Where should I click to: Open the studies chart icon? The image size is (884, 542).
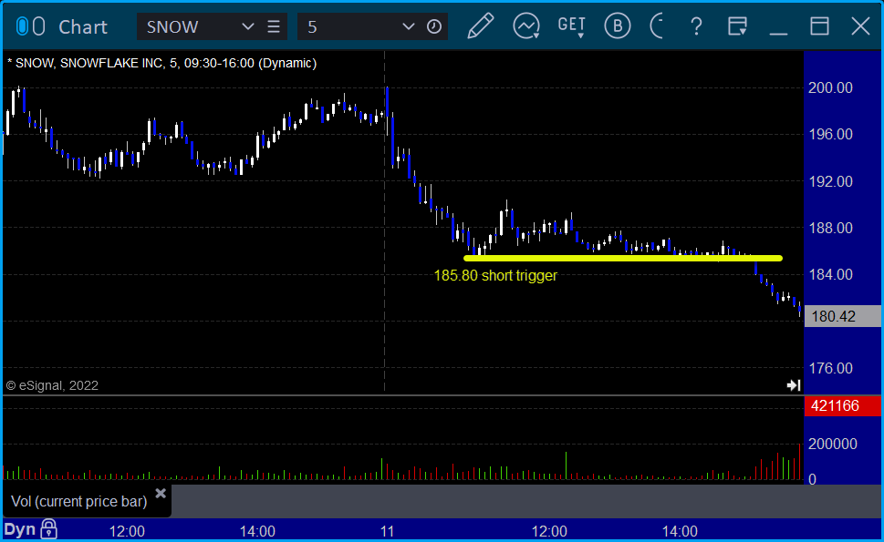coord(526,26)
